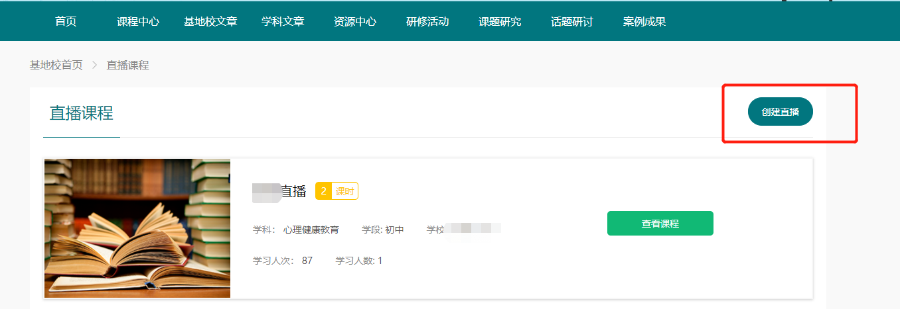Open 案例成果 in the navigation bar

[x=644, y=21]
